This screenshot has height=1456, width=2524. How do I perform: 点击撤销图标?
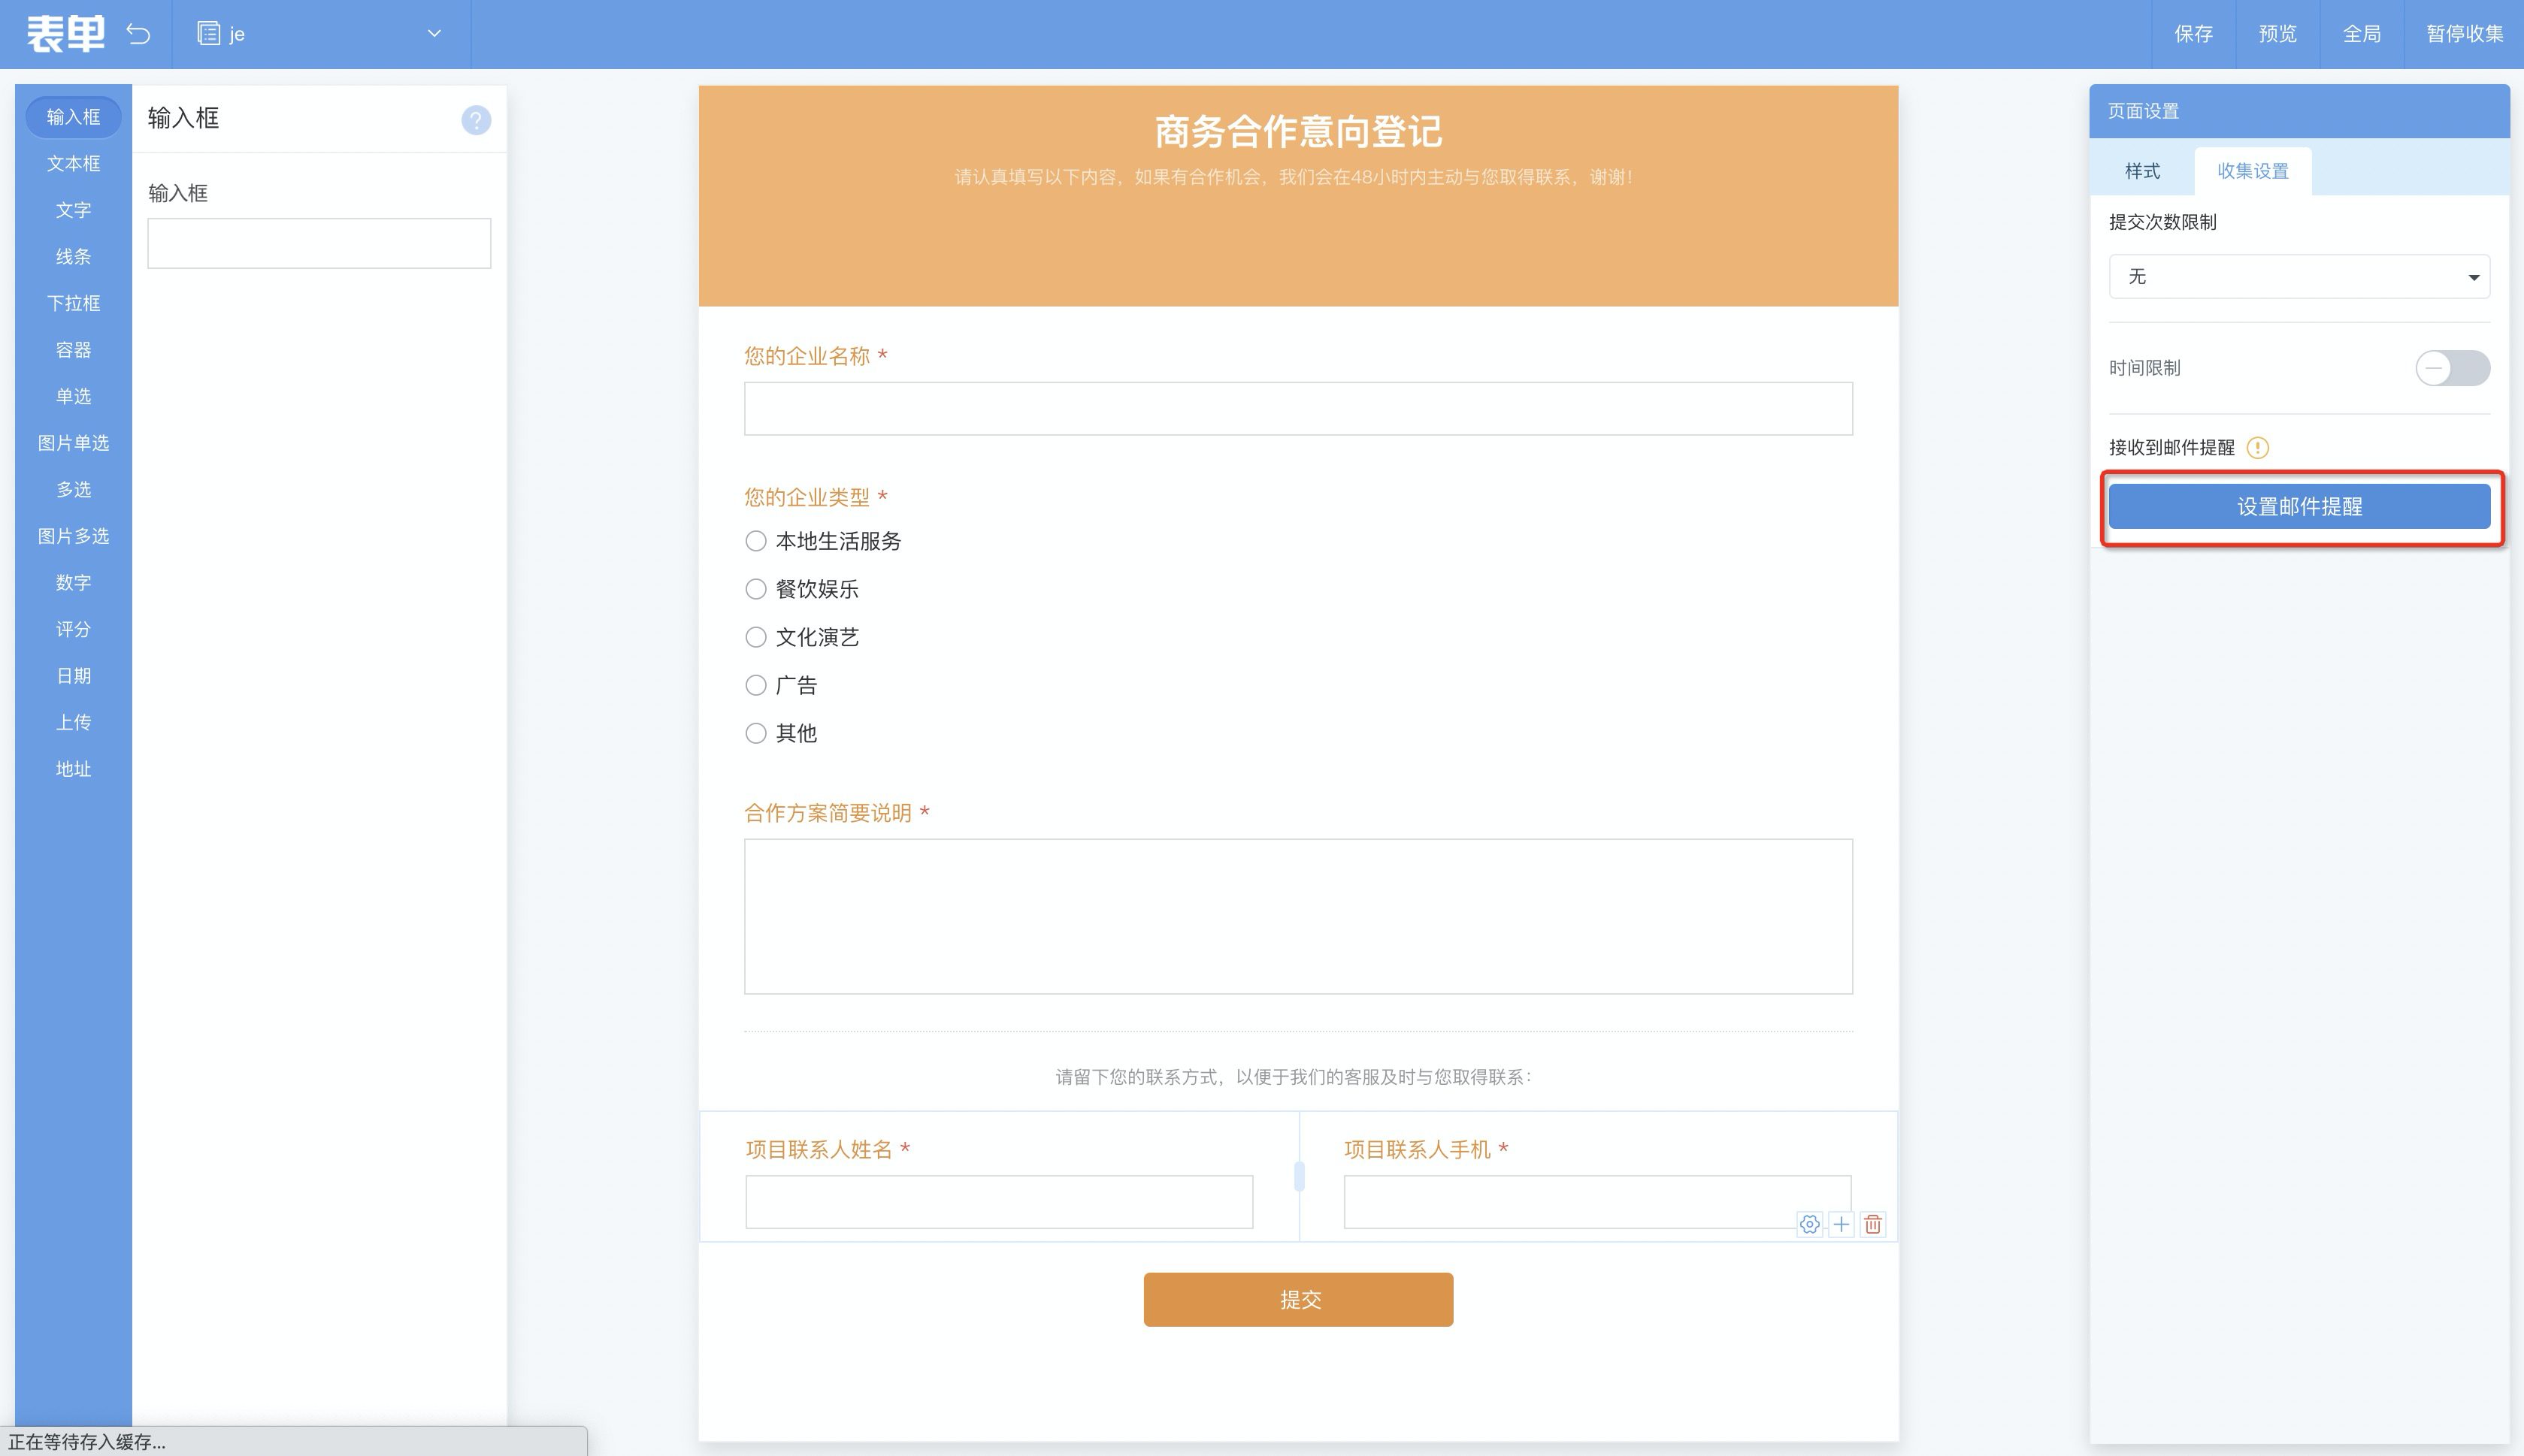(140, 33)
